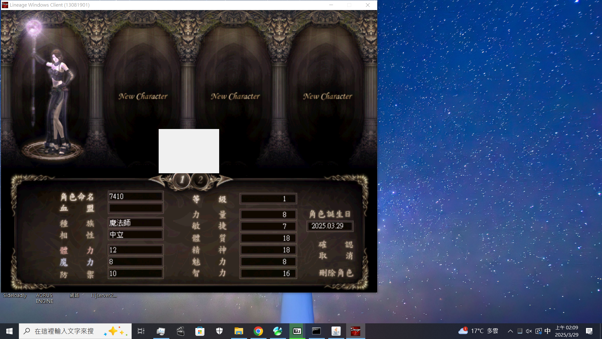Click the 角色誕生日 label

[x=330, y=214]
